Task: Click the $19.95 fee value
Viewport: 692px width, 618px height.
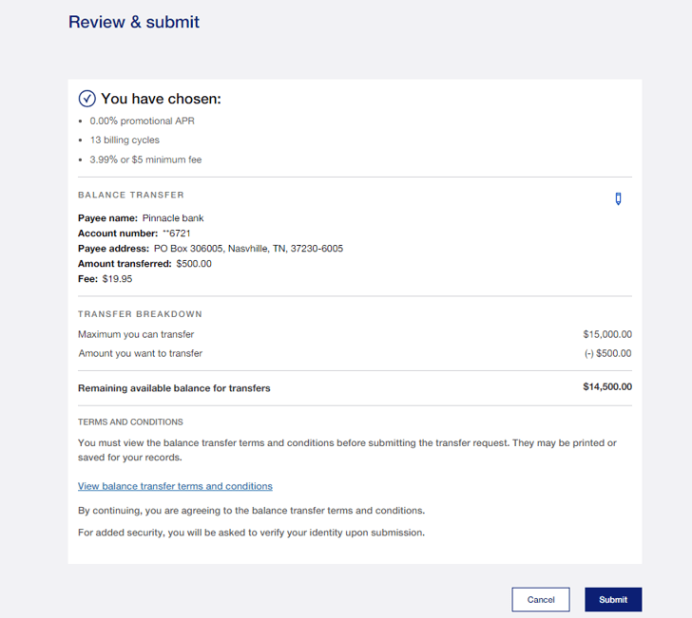Action: [117, 279]
